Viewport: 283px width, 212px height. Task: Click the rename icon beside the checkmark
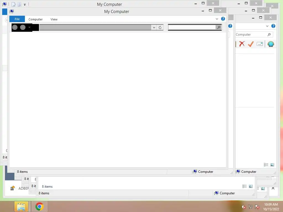pos(260,44)
